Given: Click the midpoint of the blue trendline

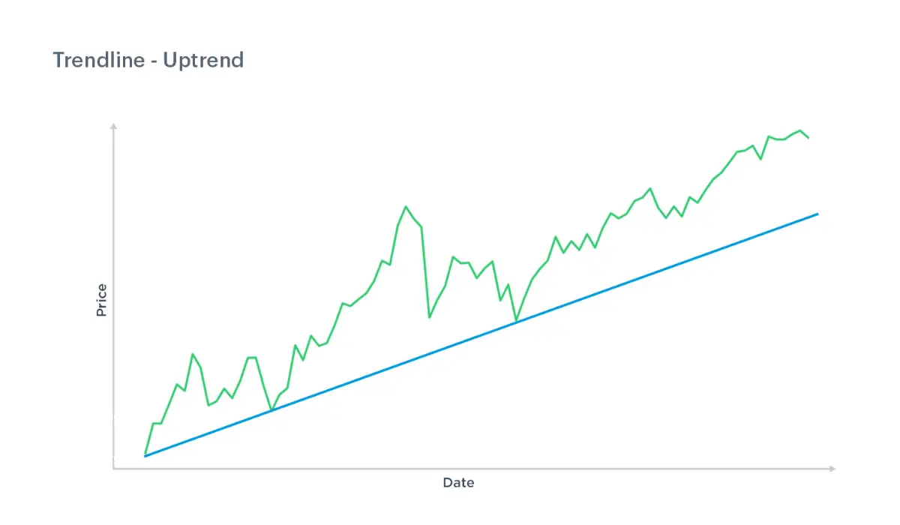Looking at the screenshot, I should tap(481, 335).
